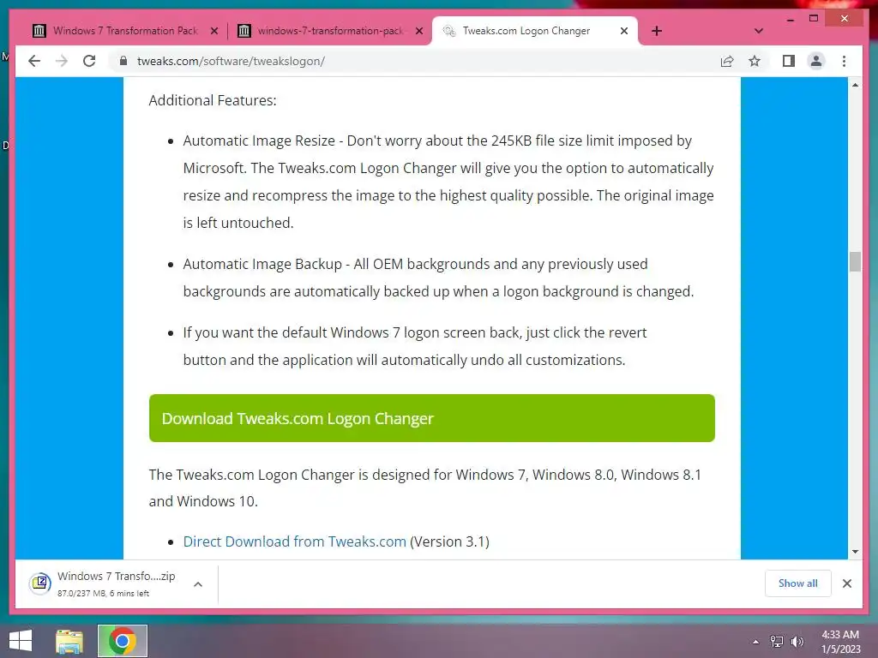Maximize the Chrome window

(814, 19)
